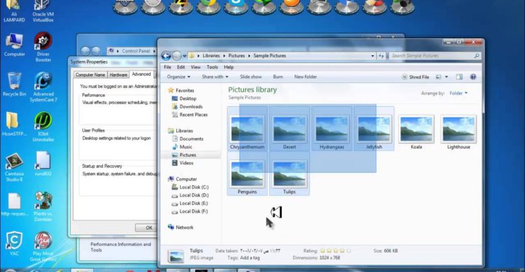Rate Tulips with third star
Viewport: 525px width, 272px height.
336,251
